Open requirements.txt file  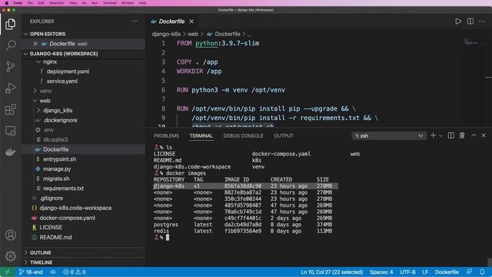pos(63,188)
